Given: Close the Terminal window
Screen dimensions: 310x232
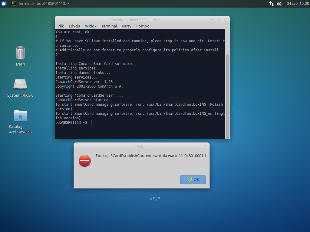Looking at the screenshot, I should 225,20.
